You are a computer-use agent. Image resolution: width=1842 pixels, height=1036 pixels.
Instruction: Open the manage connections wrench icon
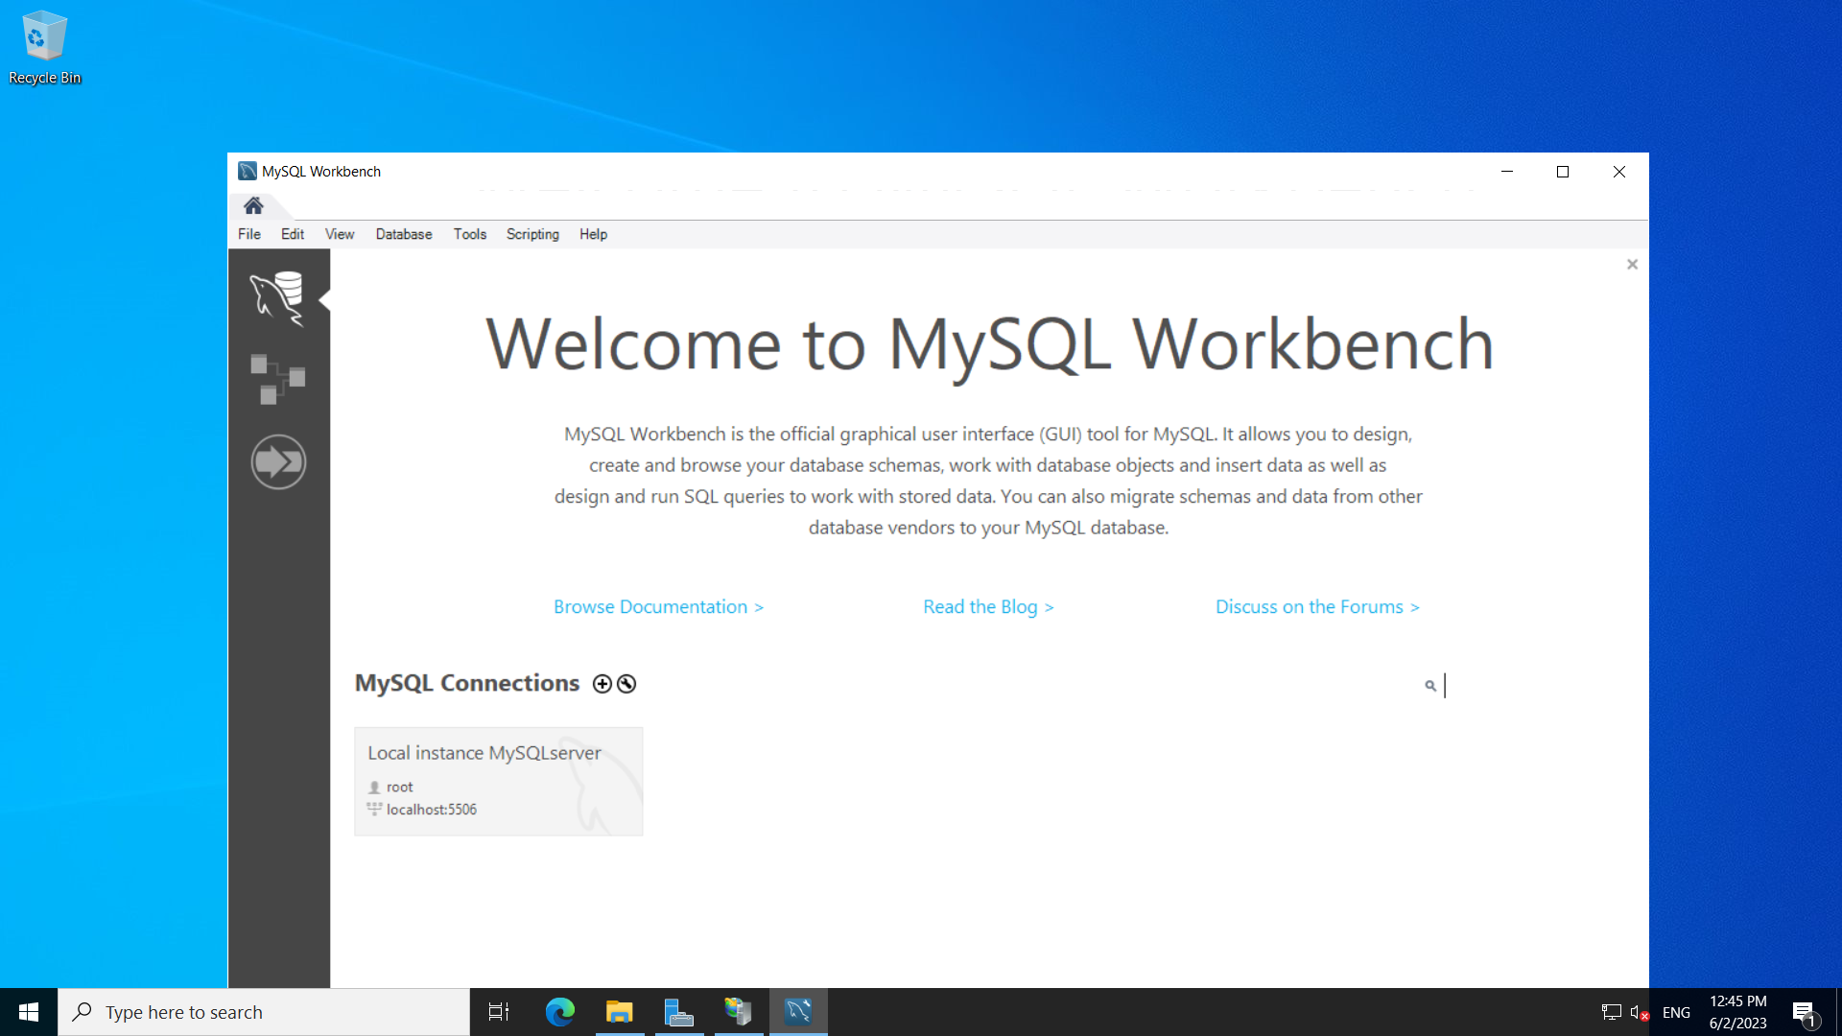click(626, 684)
